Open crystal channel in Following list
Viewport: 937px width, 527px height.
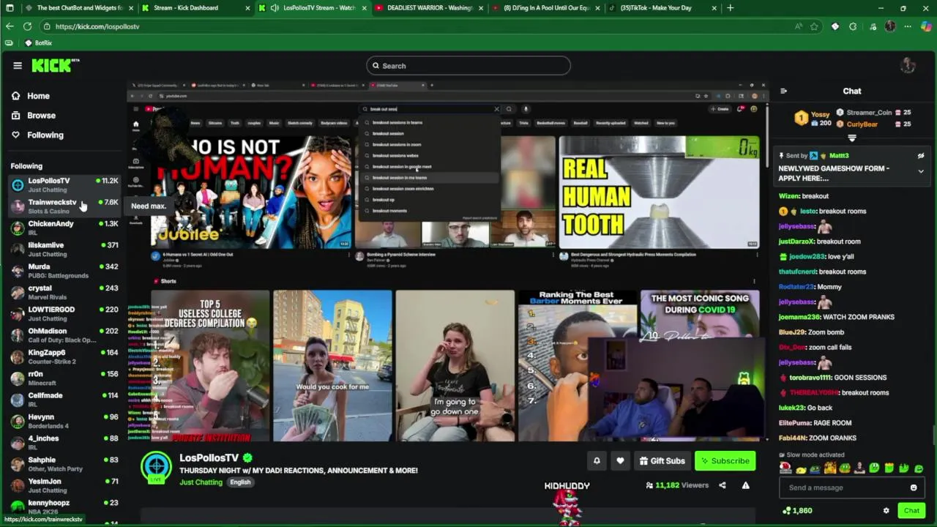click(x=64, y=292)
